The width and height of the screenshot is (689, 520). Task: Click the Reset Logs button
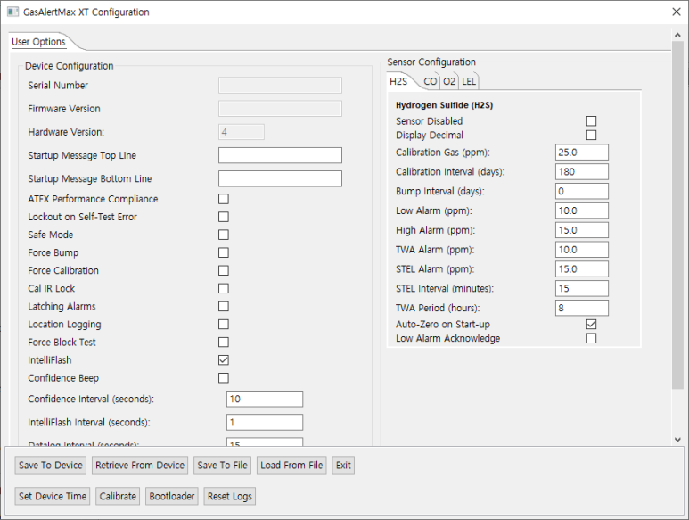230,496
